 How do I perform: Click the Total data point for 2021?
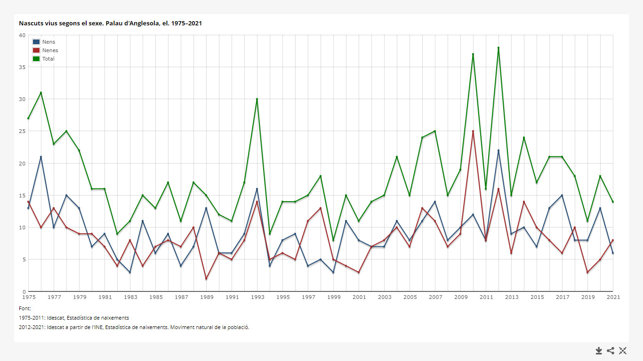[612, 202]
